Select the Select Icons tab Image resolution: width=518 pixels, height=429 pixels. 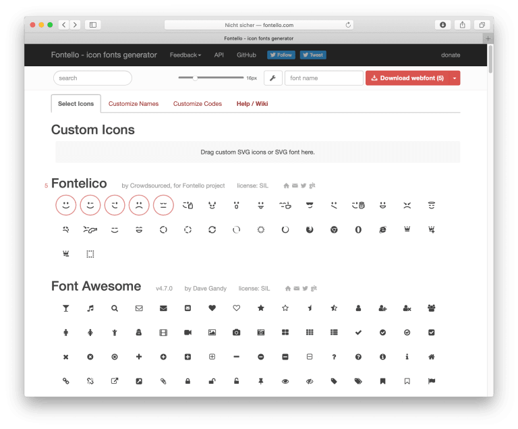click(x=76, y=104)
